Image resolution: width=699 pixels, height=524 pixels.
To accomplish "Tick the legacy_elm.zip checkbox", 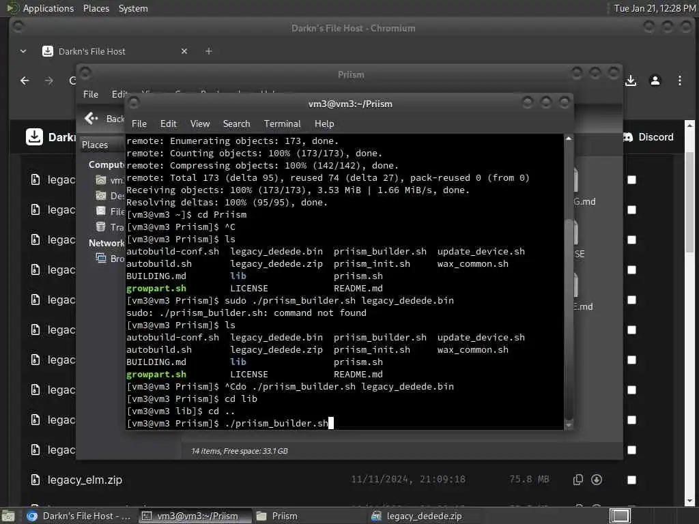I will 631,480.
